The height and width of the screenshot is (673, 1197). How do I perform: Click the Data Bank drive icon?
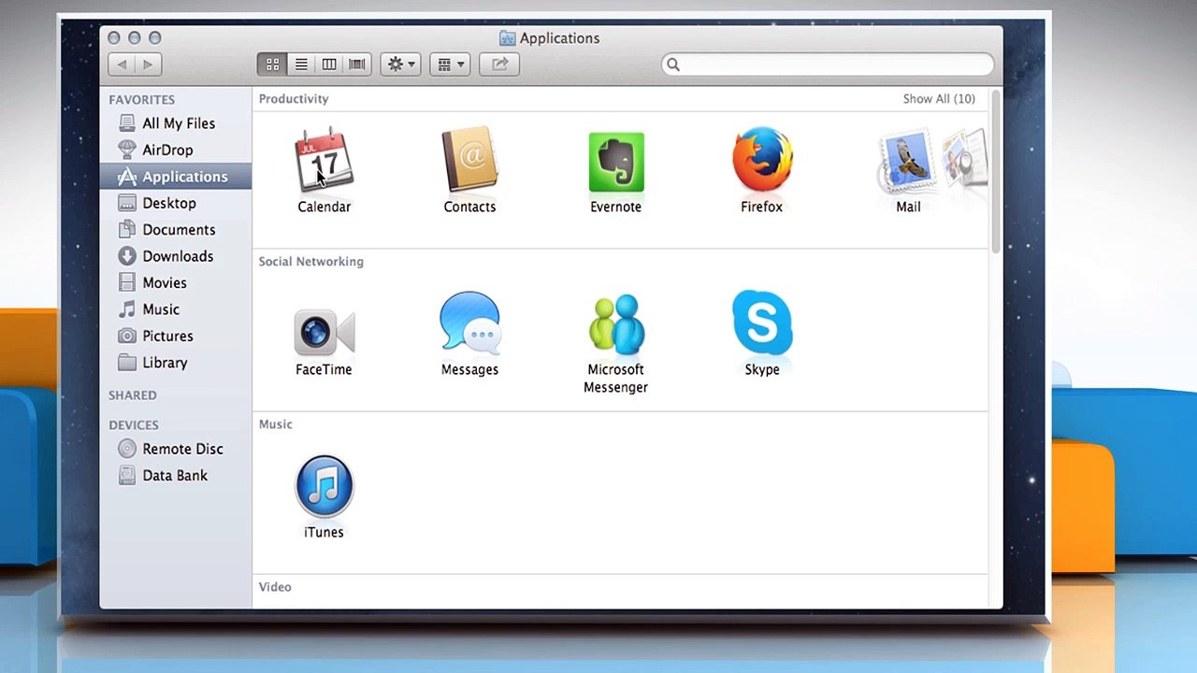(x=127, y=476)
